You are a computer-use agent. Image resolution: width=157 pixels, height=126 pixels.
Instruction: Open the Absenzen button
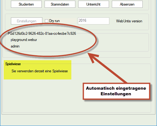[x=127, y=4]
